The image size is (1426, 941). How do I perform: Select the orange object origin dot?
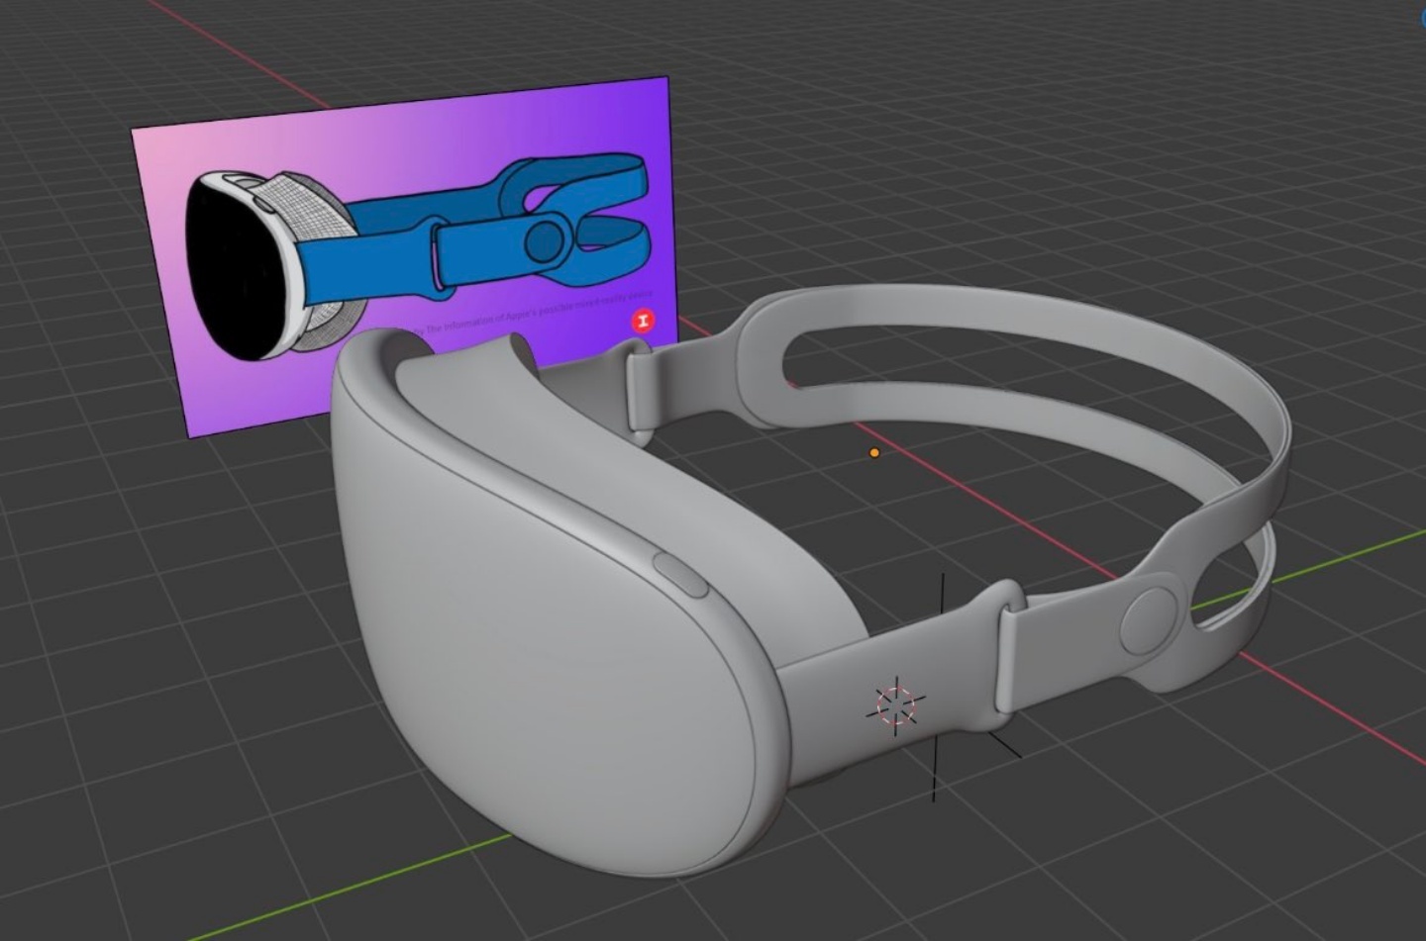point(874,453)
